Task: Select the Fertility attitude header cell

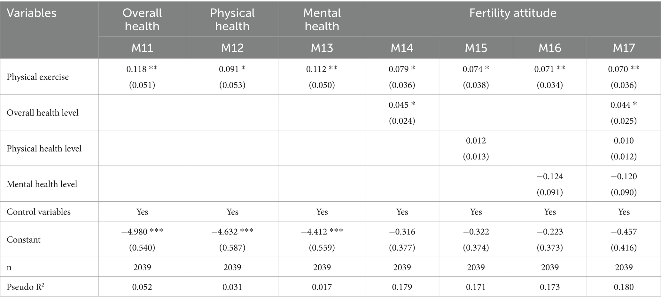Action: point(513,13)
